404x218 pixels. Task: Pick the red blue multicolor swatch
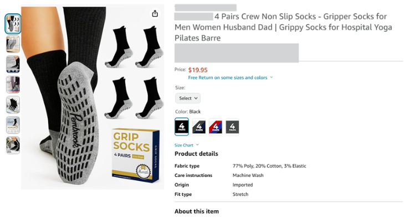pos(216,127)
